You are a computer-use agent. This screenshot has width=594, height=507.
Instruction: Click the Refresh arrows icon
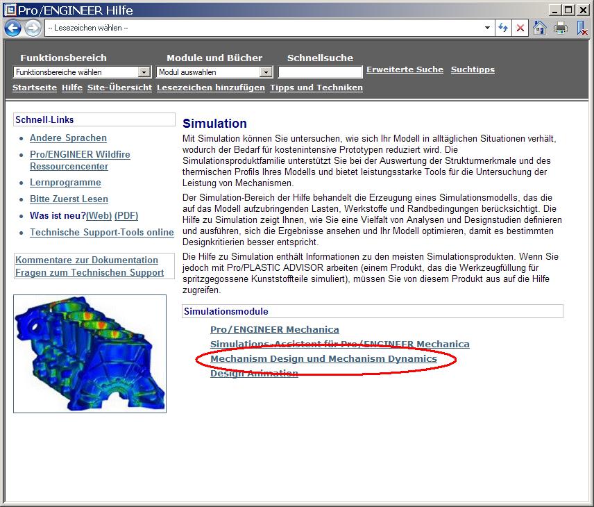(503, 28)
